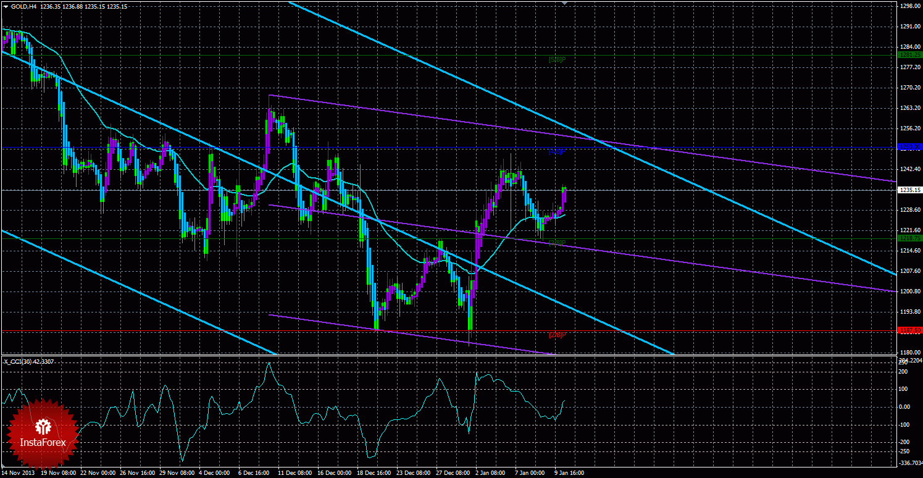Click the [5/8]P Murrey level label
Viewport: 923px width, 478px height.
557,59
